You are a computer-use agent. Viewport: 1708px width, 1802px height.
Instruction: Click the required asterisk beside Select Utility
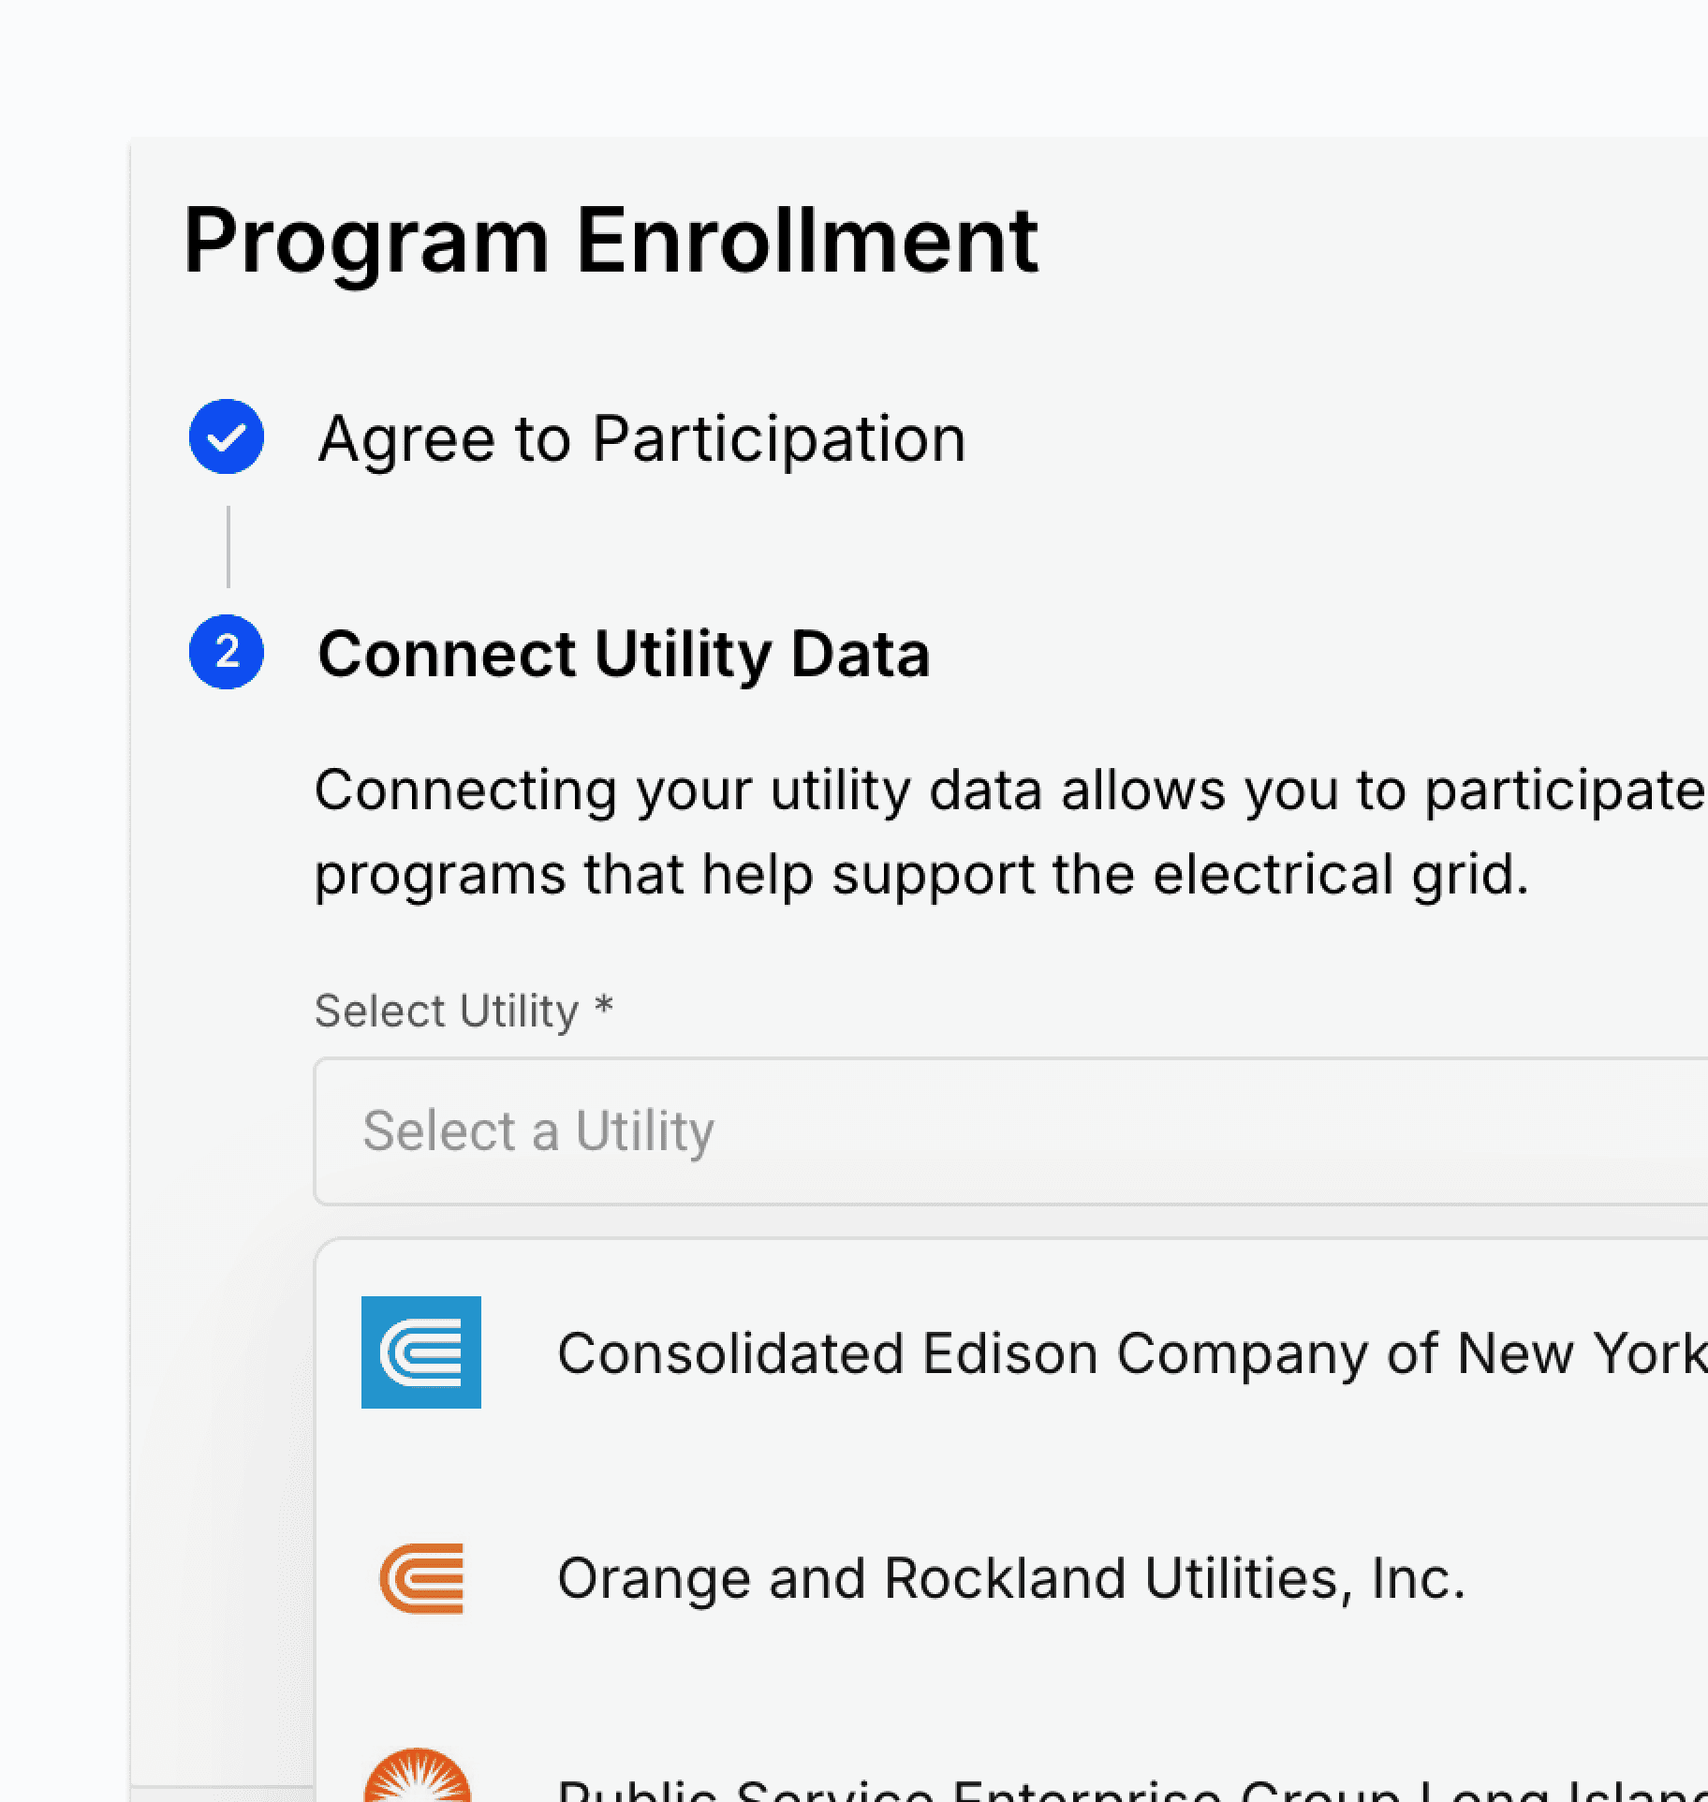coord(604,1008)
